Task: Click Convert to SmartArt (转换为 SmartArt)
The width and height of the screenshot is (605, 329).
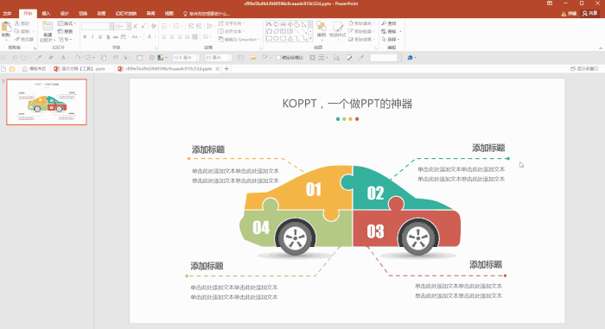Action: tap(239, 40)
